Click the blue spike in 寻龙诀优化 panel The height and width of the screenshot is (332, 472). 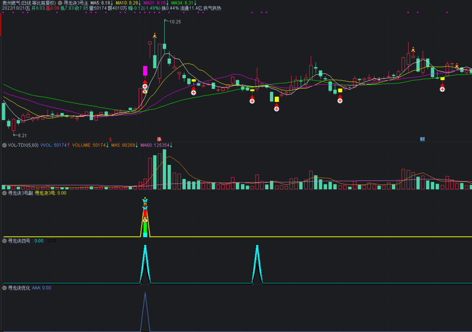pyautogui.click(x=145, y=312)
